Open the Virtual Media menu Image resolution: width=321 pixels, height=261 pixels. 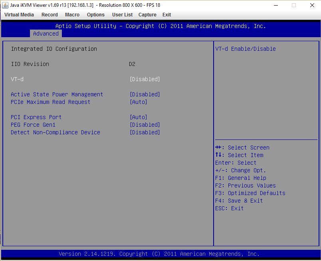coord(19,15)
